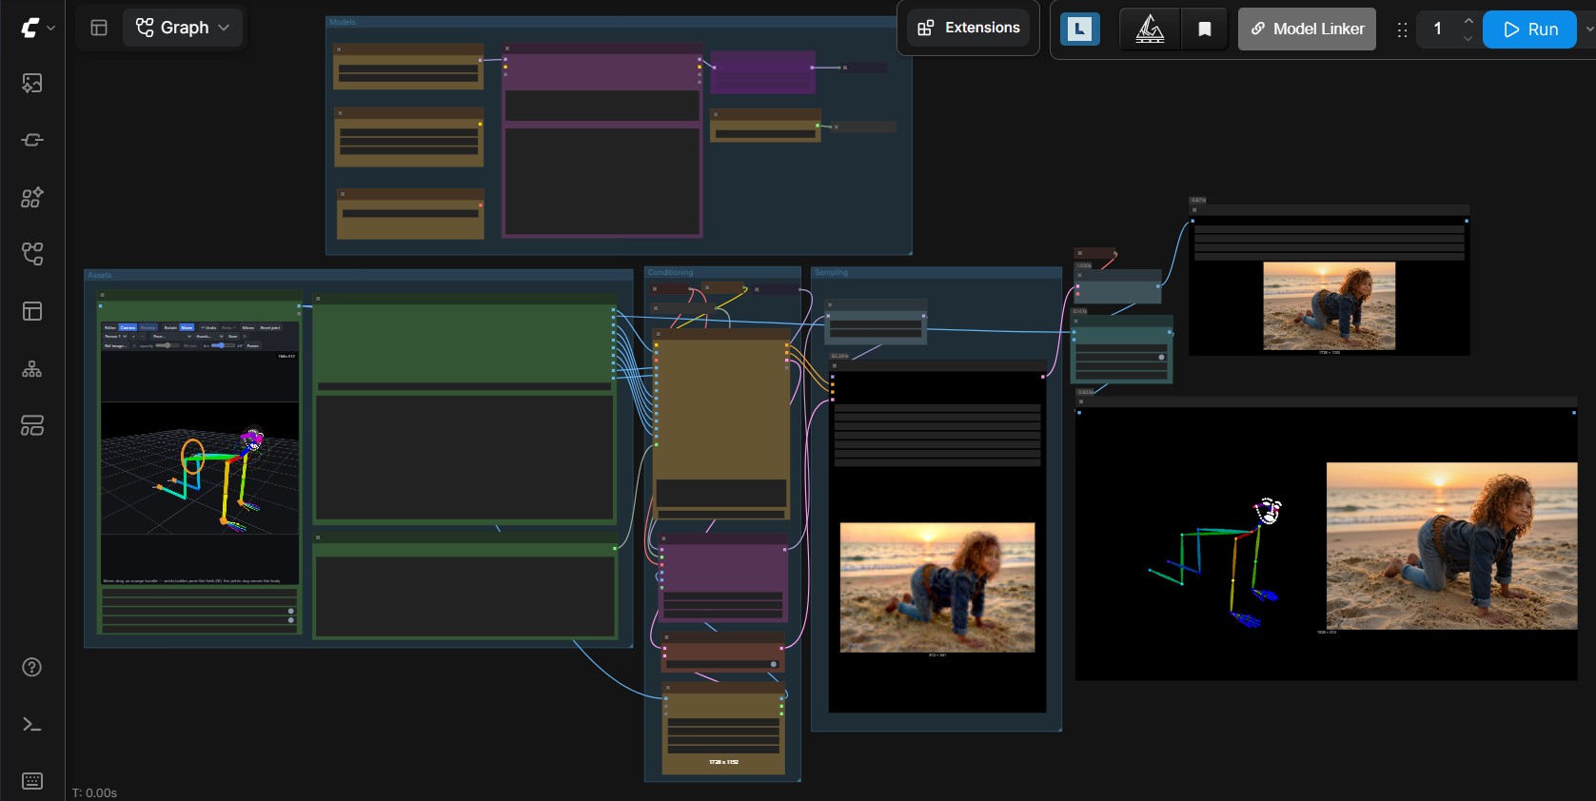Click the sailboat manager icon
Image resolution: width=1596 pixels, height=801 pixels.
point(1150,29)
